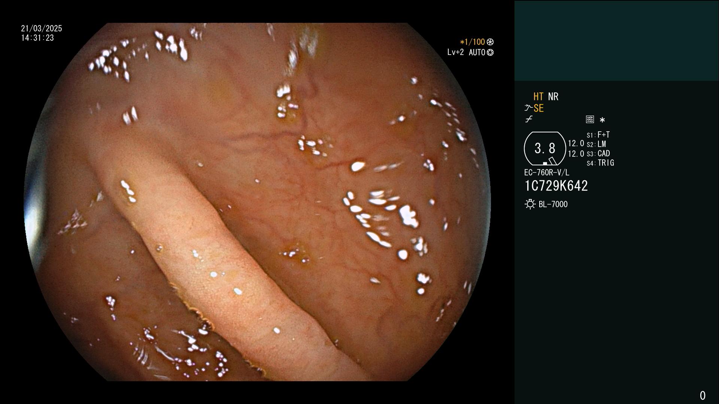Click the aperture iris icon next to AUTO
The height and width of the screenshot is (404, 719).
[x=490, y=52]
